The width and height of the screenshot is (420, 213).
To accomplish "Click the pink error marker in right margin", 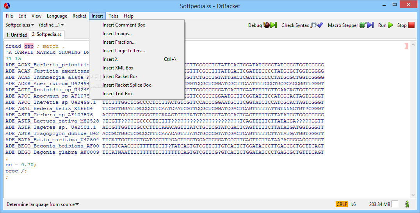I will (406, 46).
